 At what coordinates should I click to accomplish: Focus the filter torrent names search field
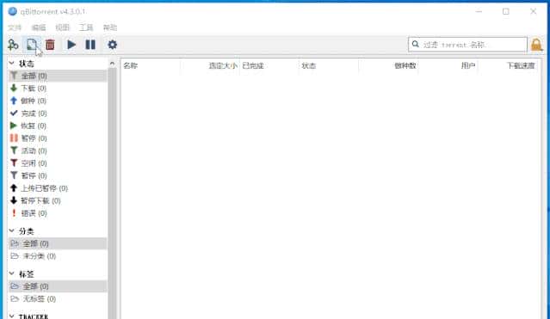(x=467, y=45)
